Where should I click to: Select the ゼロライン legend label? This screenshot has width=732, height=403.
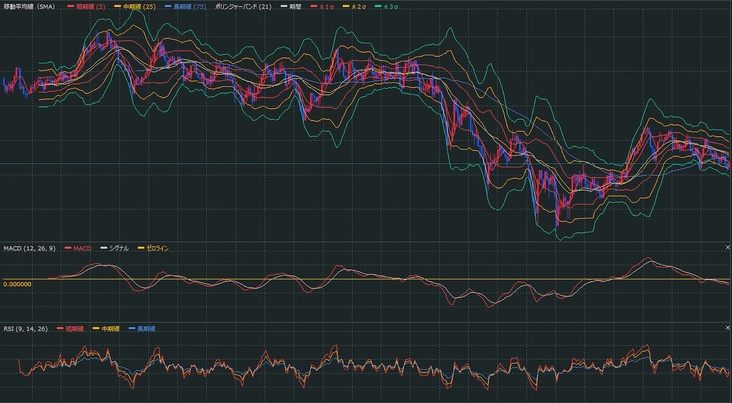158,248
